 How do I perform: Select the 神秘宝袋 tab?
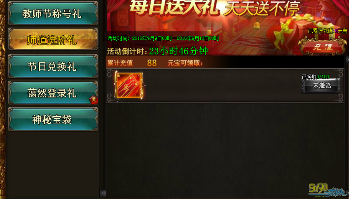pos(53,119)
